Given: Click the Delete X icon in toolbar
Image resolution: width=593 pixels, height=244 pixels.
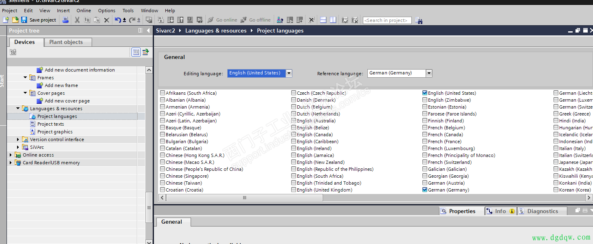Looking at the screenshot, I should click(107, 20).
